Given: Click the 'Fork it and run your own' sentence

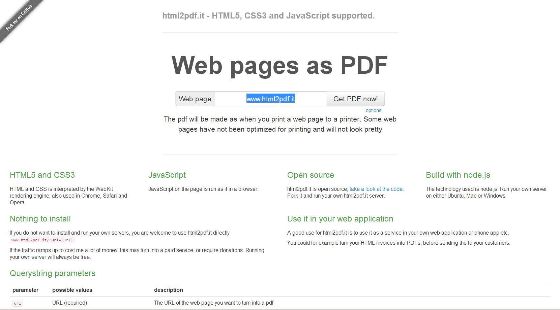Looking at the screenshot, I should (x=336, y=196).
